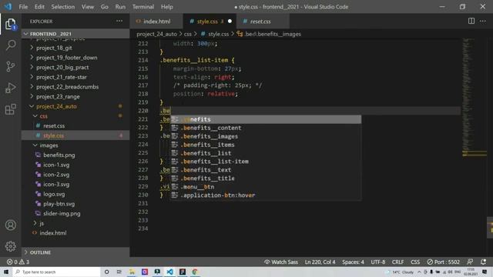Open the Manage gear icon
The width and height of the screenshot is (493, 277).
click(x=10, y=246)
